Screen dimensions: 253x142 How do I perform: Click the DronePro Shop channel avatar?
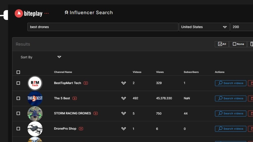(x=35, y=129)
